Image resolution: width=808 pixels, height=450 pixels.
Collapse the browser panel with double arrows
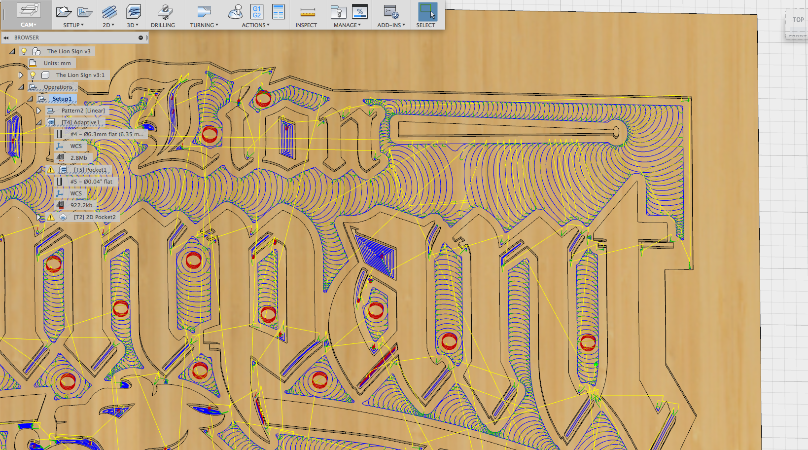[x=6, y=37]
